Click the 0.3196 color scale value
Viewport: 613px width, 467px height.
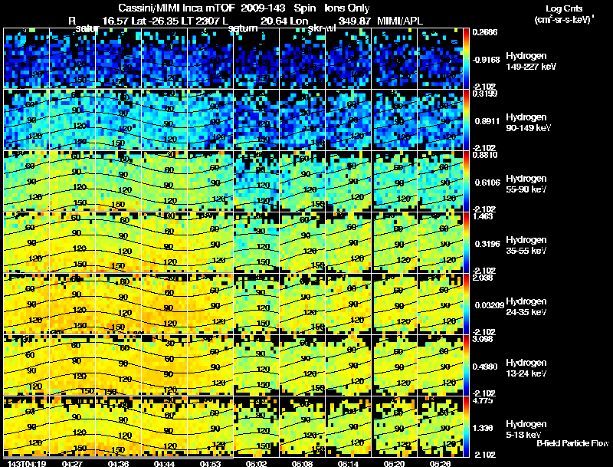pos(487,244)
